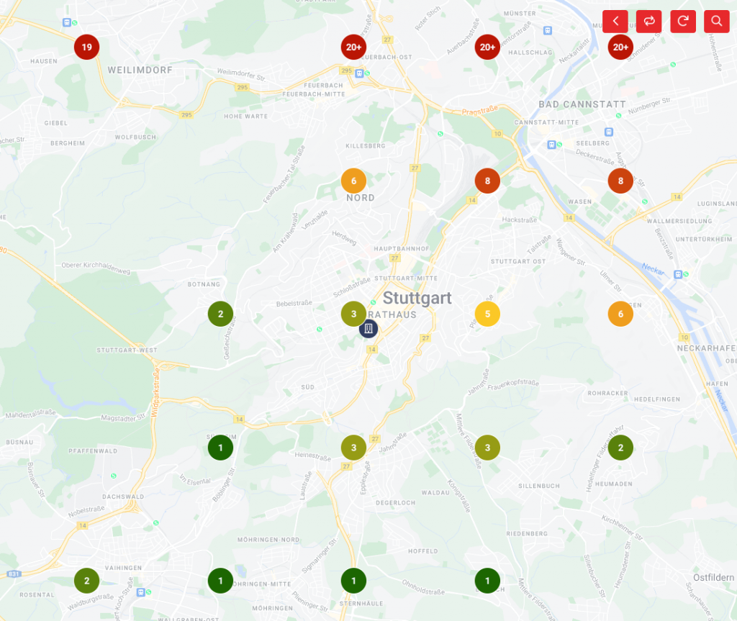This screenshot has height=621, width=737.
Task: Select the 3 cluster above Sillenbuch
Action: pos(487,448)
